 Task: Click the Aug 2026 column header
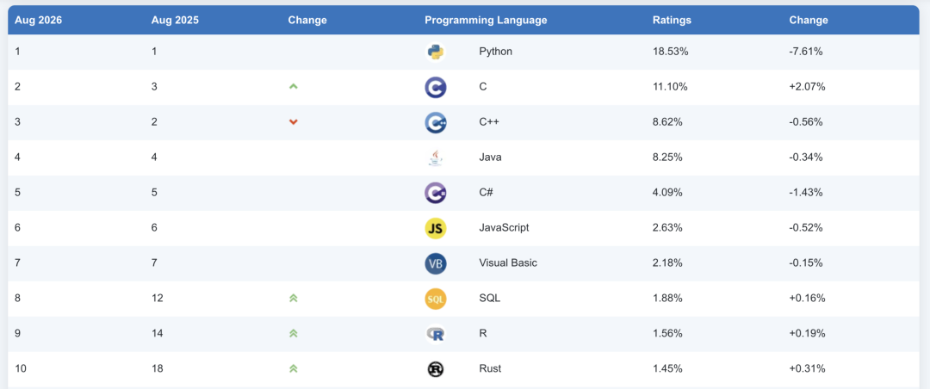tap(39, 20)
